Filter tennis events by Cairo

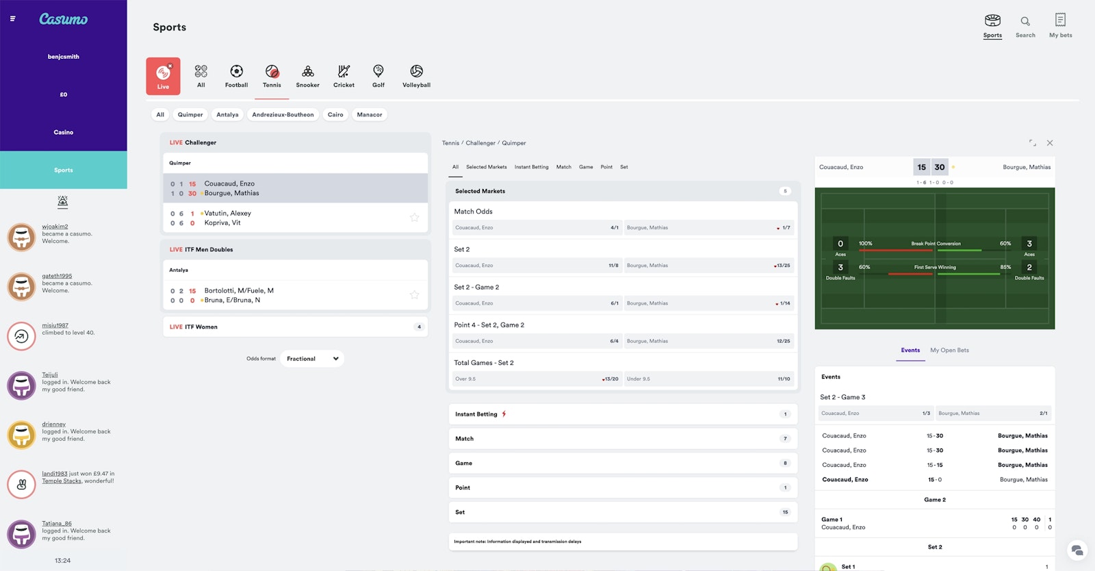[x=335, y=115]
